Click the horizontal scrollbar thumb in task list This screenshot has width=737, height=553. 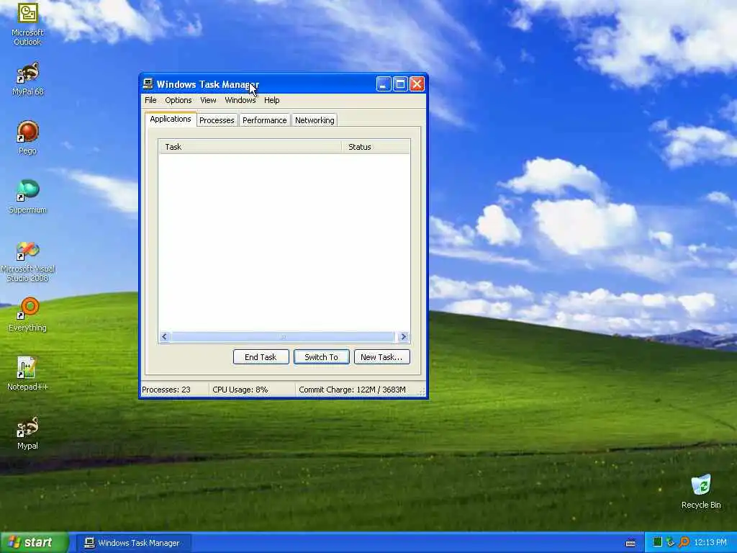(x=283, y=337)
